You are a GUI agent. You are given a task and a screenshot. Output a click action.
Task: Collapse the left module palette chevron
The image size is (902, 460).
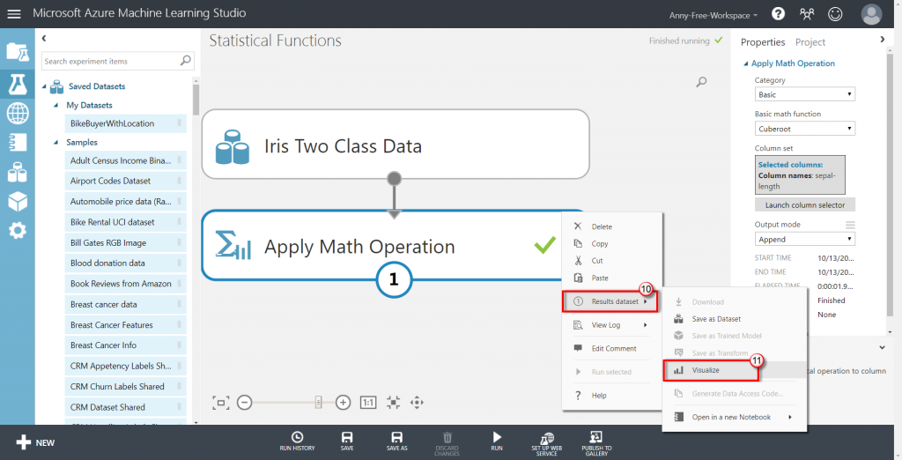pos(44,39)
